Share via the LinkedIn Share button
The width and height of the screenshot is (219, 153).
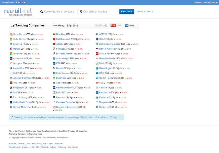pos(130,25)
